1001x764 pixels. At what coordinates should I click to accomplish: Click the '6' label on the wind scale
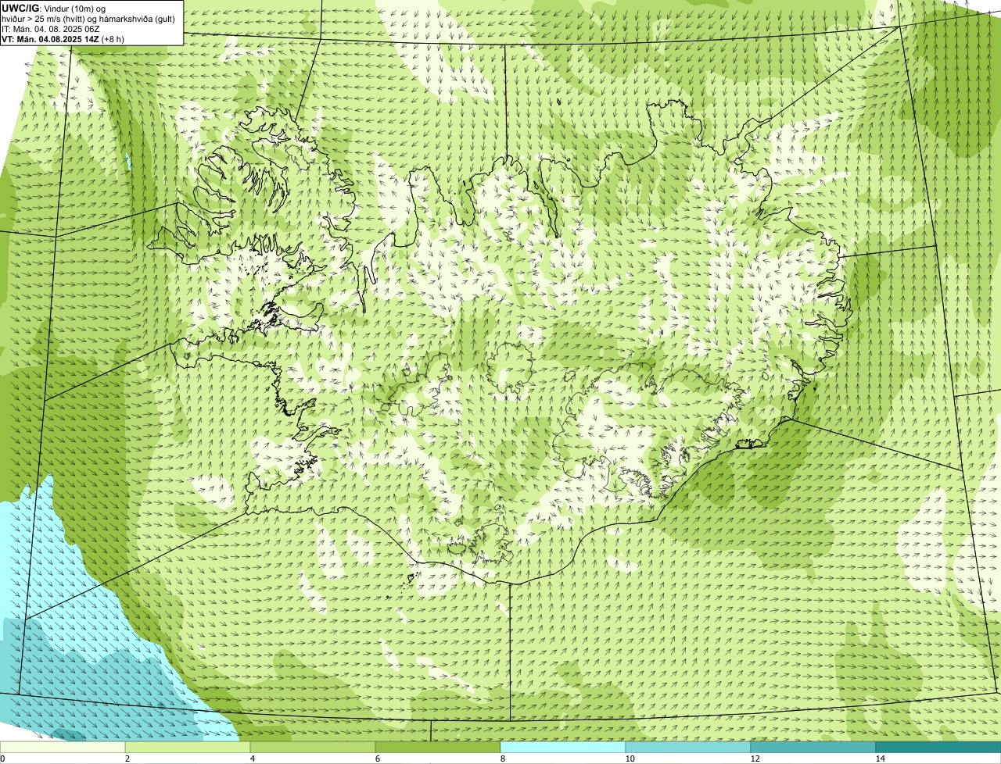click(377, 759)
